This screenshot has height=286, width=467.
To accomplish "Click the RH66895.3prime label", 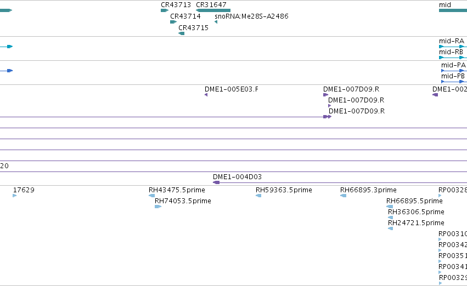I will [x=368, y=190].
